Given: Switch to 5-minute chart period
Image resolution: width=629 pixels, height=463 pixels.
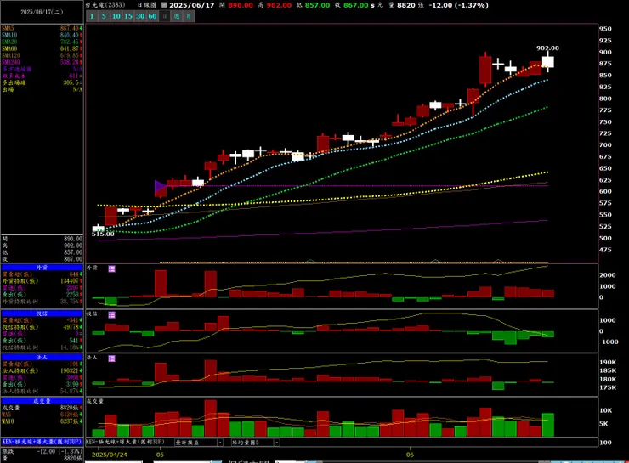Looking at the screenshot, I should point(104,16).
